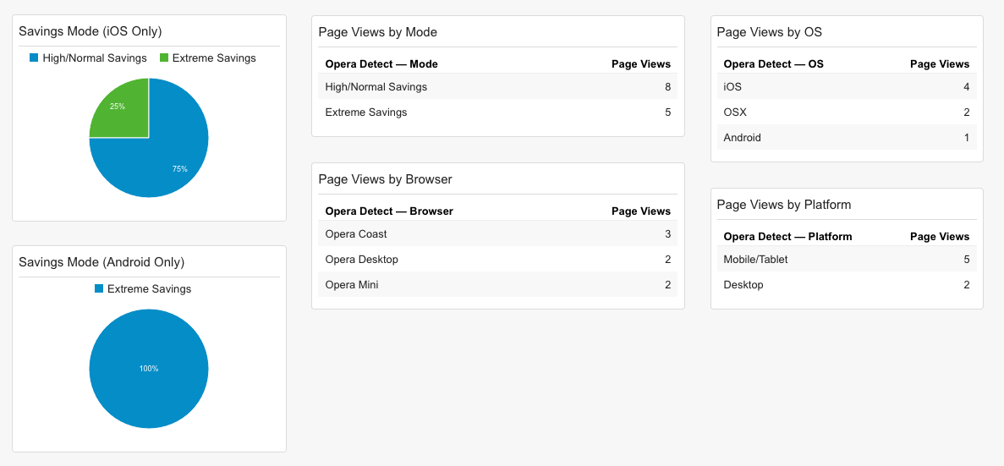Sort by Opera Detect — OS column header
The width and height of the screenshot is (1004, 466).
773,64
